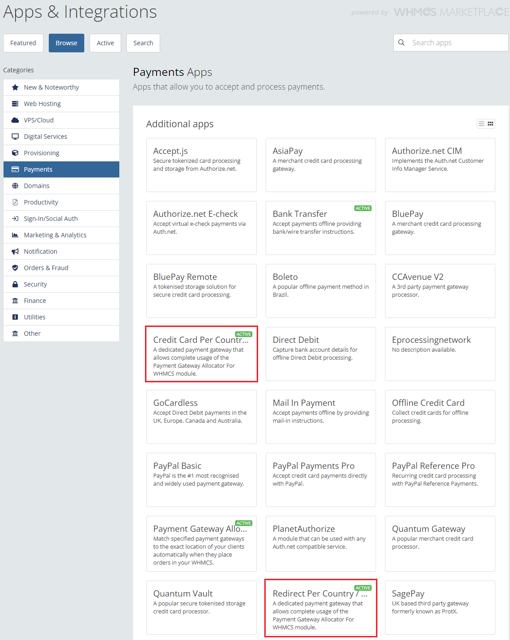Click the server icon beside Web Hosting
The height and width of the screenshot is (640, 510).
point(15,104)
